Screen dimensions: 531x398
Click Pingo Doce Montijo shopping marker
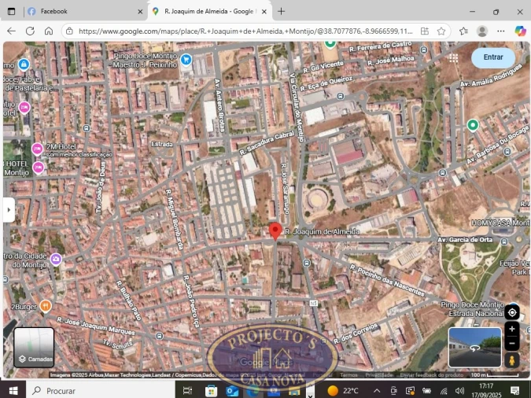click(186, 59)
